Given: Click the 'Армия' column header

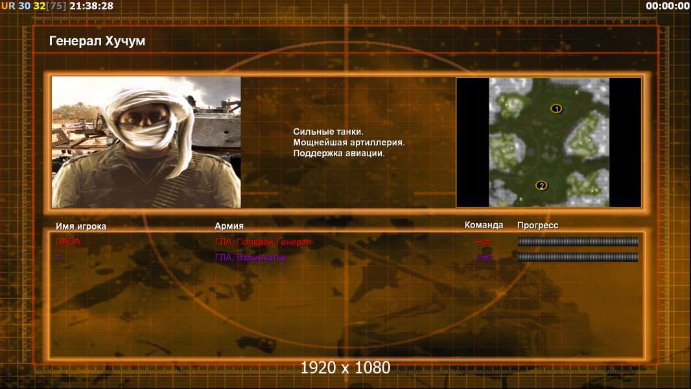Looking at the screenshot, I should pyautogui.click(x=229, y=226).
